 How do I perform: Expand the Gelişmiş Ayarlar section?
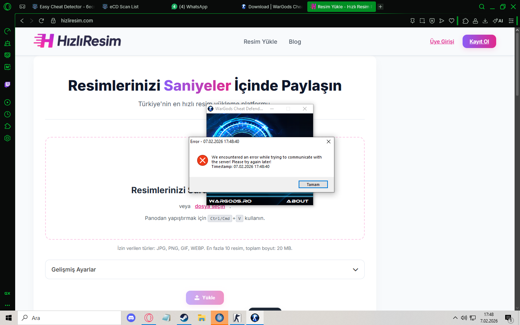pos(205,269)
